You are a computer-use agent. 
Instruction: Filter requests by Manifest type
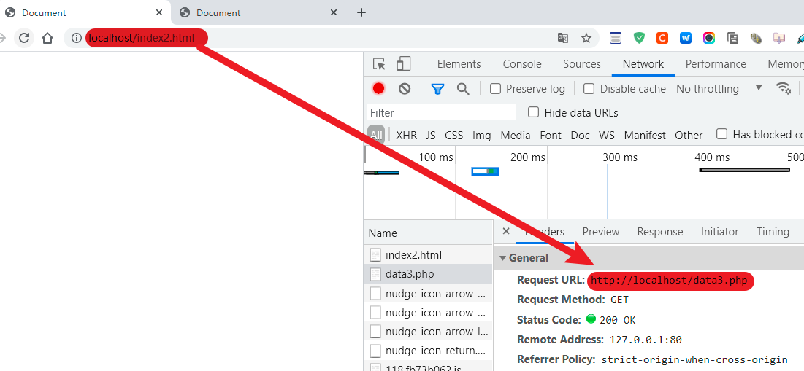[645, 135]
